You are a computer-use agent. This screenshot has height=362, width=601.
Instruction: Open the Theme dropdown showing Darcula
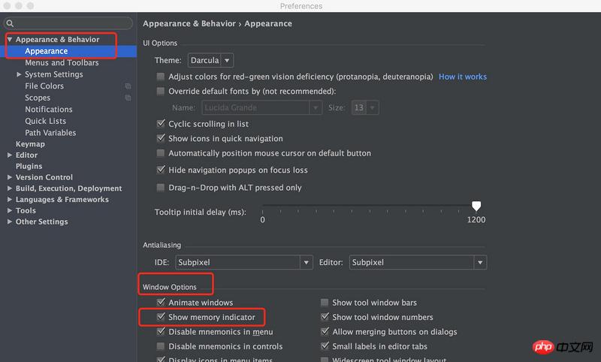tap(210, 60)
